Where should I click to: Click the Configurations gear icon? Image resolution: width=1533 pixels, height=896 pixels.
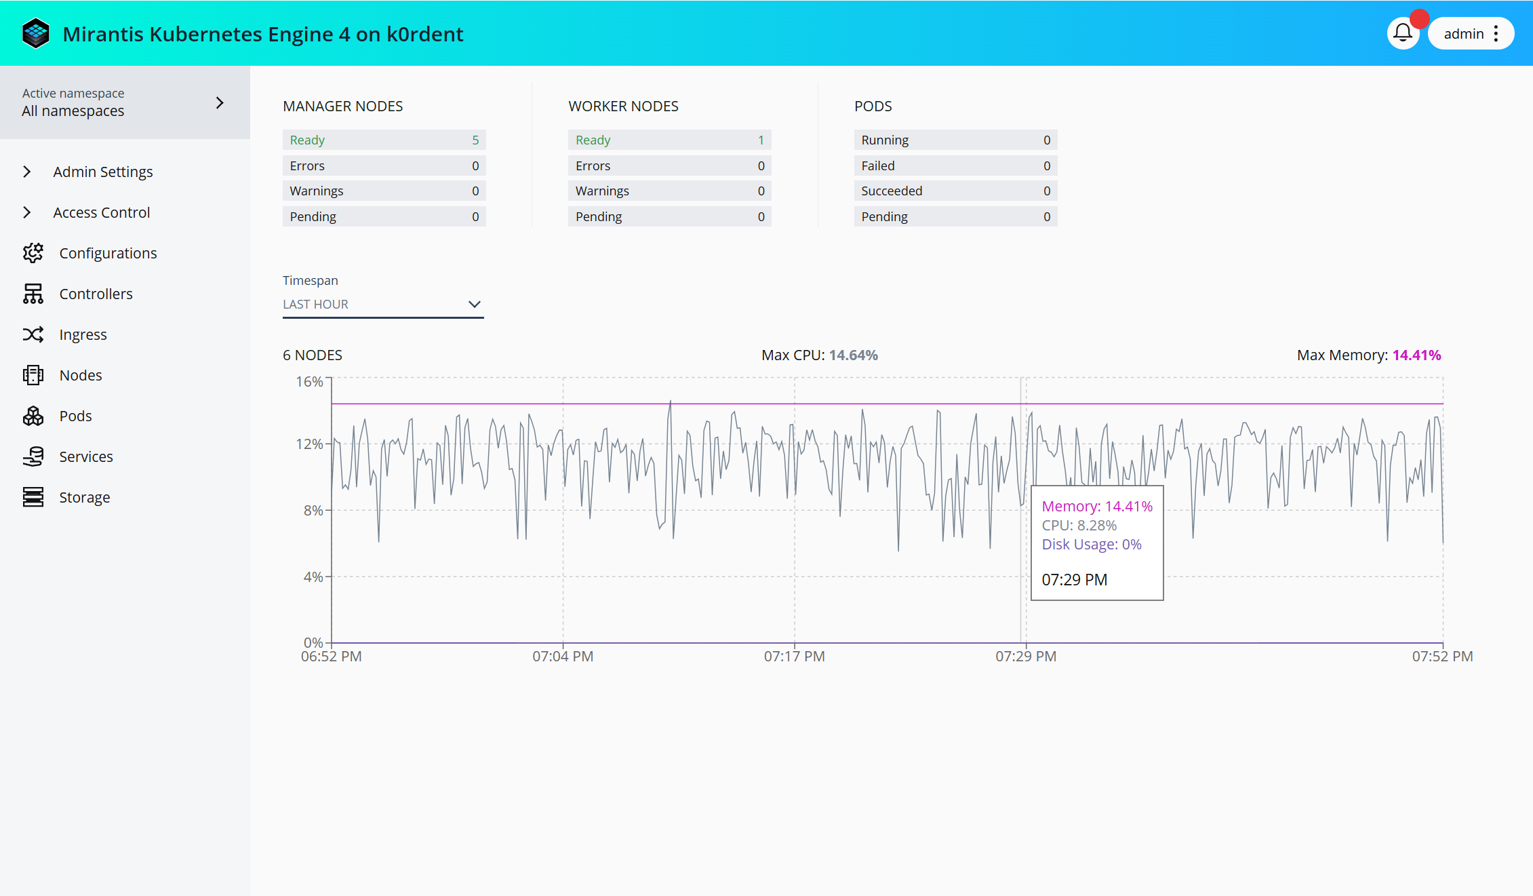coord(33,253)
